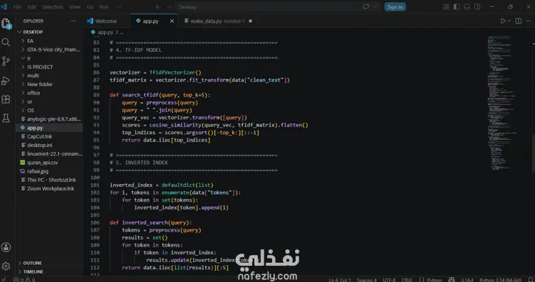Screen dimensions: 535x282
Task: Open the Testing flask icon view
Action: pos(6,119)
